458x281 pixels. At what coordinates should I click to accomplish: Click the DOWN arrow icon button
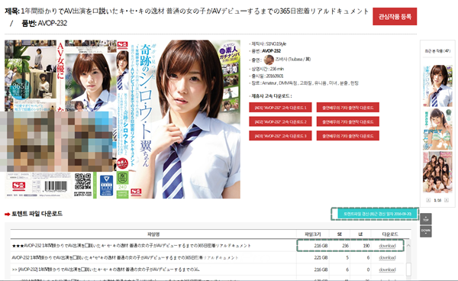[x=426, y=231]
